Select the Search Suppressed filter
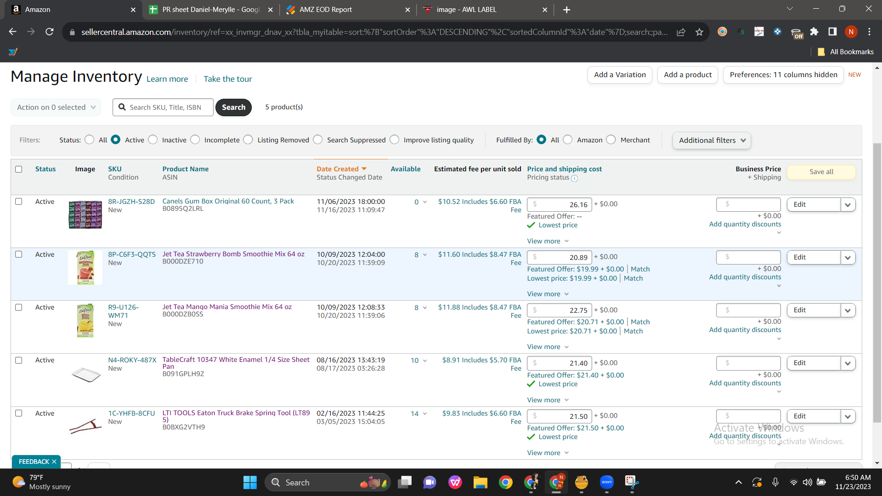882x496 pixels. [x=318, y=140]
